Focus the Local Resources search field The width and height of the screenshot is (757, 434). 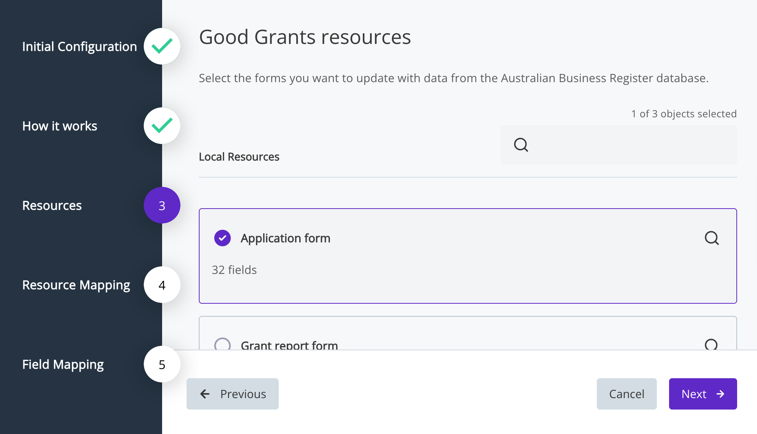(x=619, y=145)
